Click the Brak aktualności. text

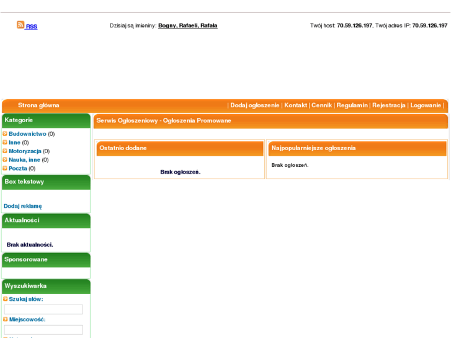coord(30,245)
